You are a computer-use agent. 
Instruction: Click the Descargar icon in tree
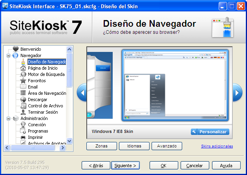point(23,99)
